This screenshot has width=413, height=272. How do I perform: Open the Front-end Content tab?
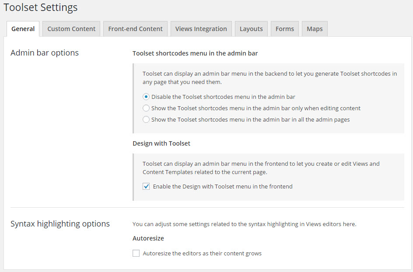[135, 29]
